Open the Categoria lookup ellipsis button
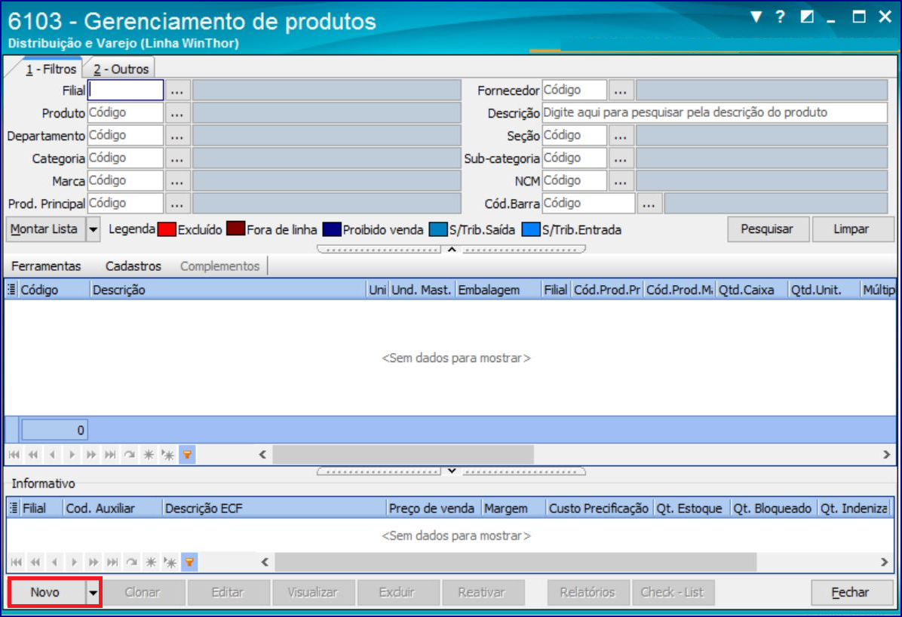 (x=177, y=158)
